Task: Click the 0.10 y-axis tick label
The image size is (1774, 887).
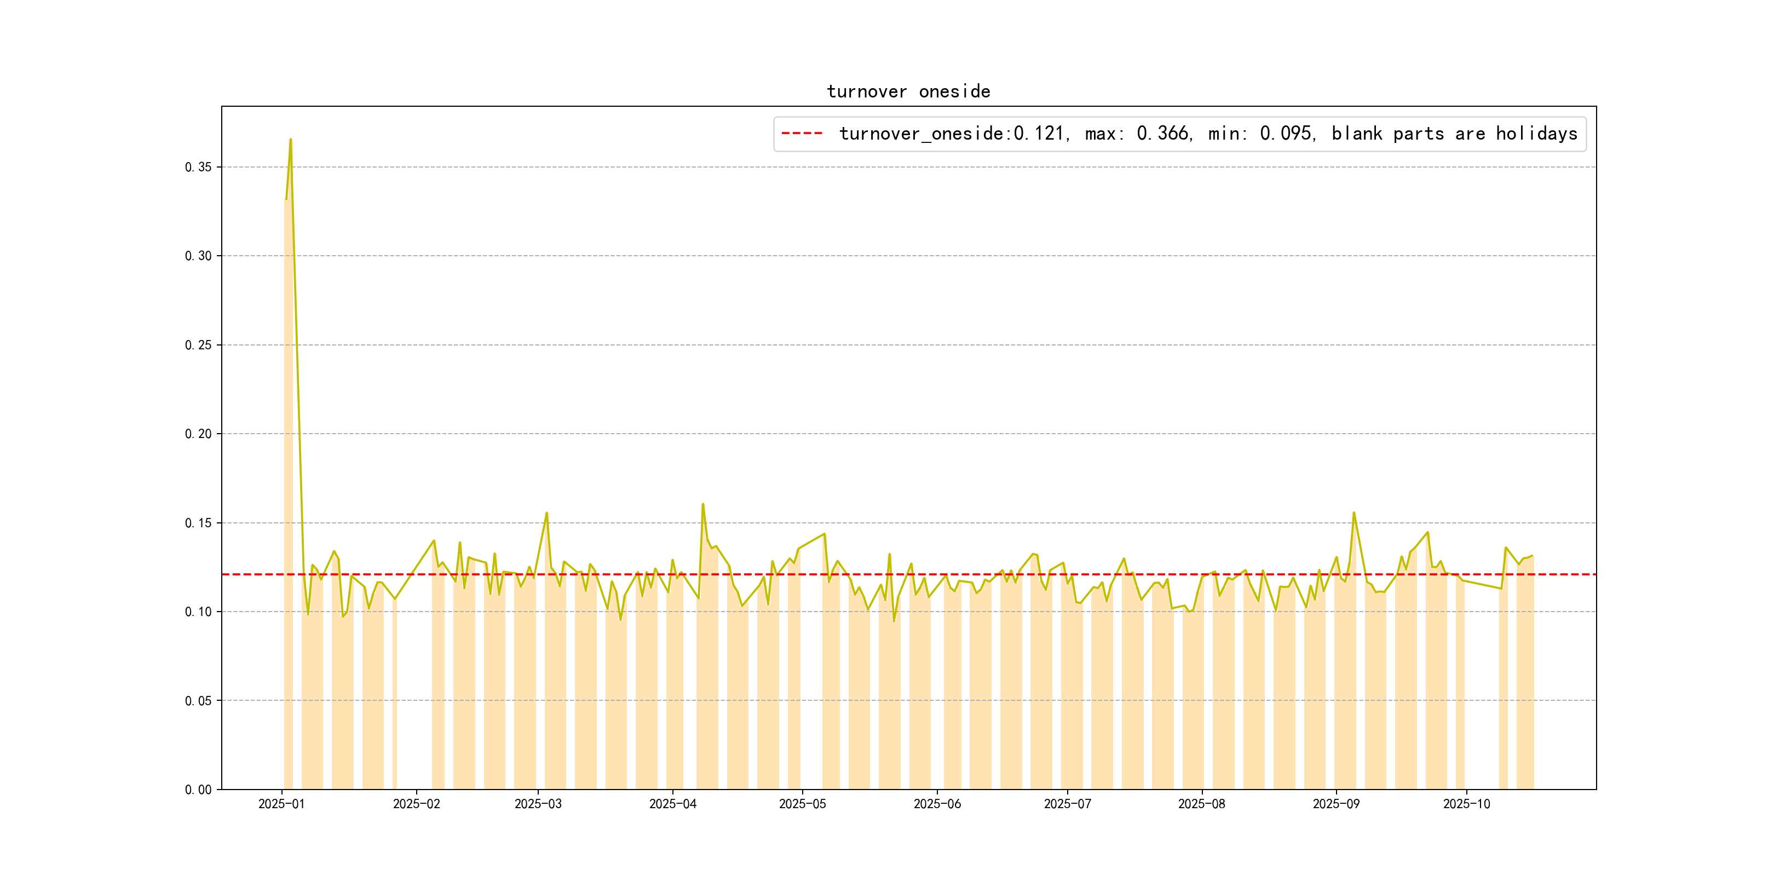Action: click(198, 612)
